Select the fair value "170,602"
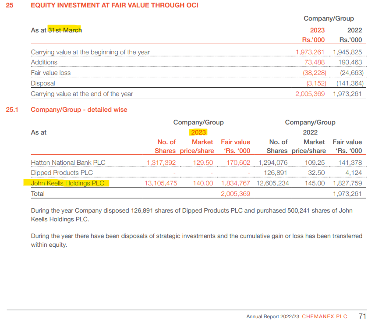Image resolution: width=375 pixels, height=327 pixels. point(238,163)
